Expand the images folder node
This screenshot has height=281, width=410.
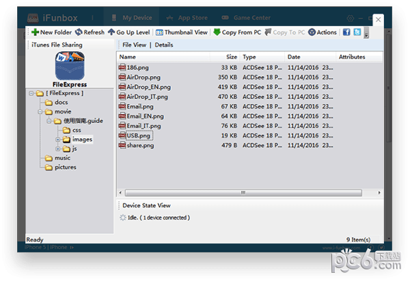tap(58, 139)
